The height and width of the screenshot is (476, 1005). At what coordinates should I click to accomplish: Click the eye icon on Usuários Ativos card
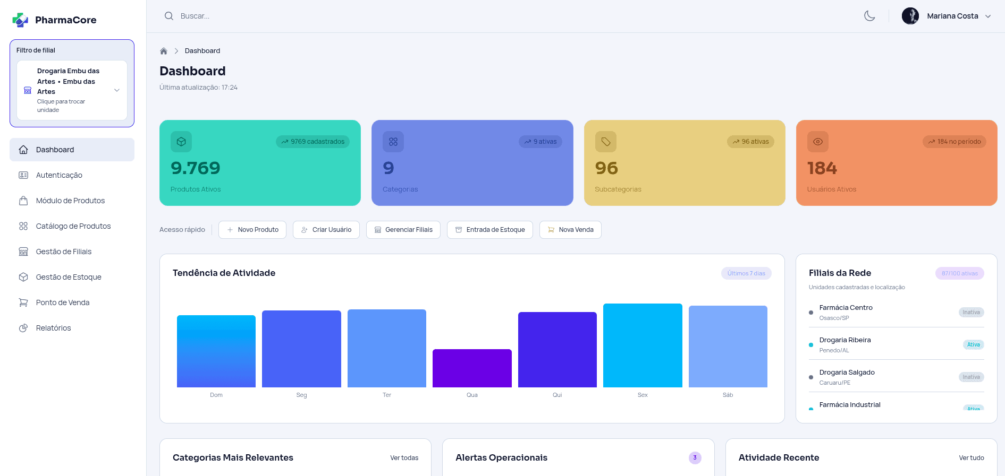tap(817, 142)
